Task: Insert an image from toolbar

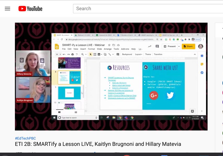Action: pyautogui.click(x=99, y=54)
